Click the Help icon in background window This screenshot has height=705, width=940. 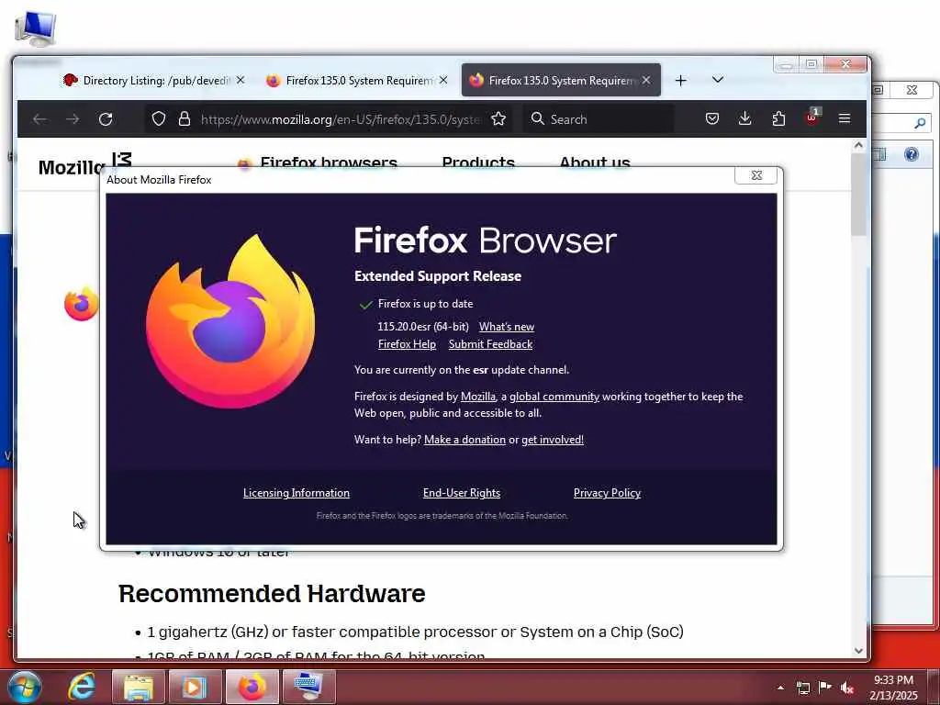point(912,154)
